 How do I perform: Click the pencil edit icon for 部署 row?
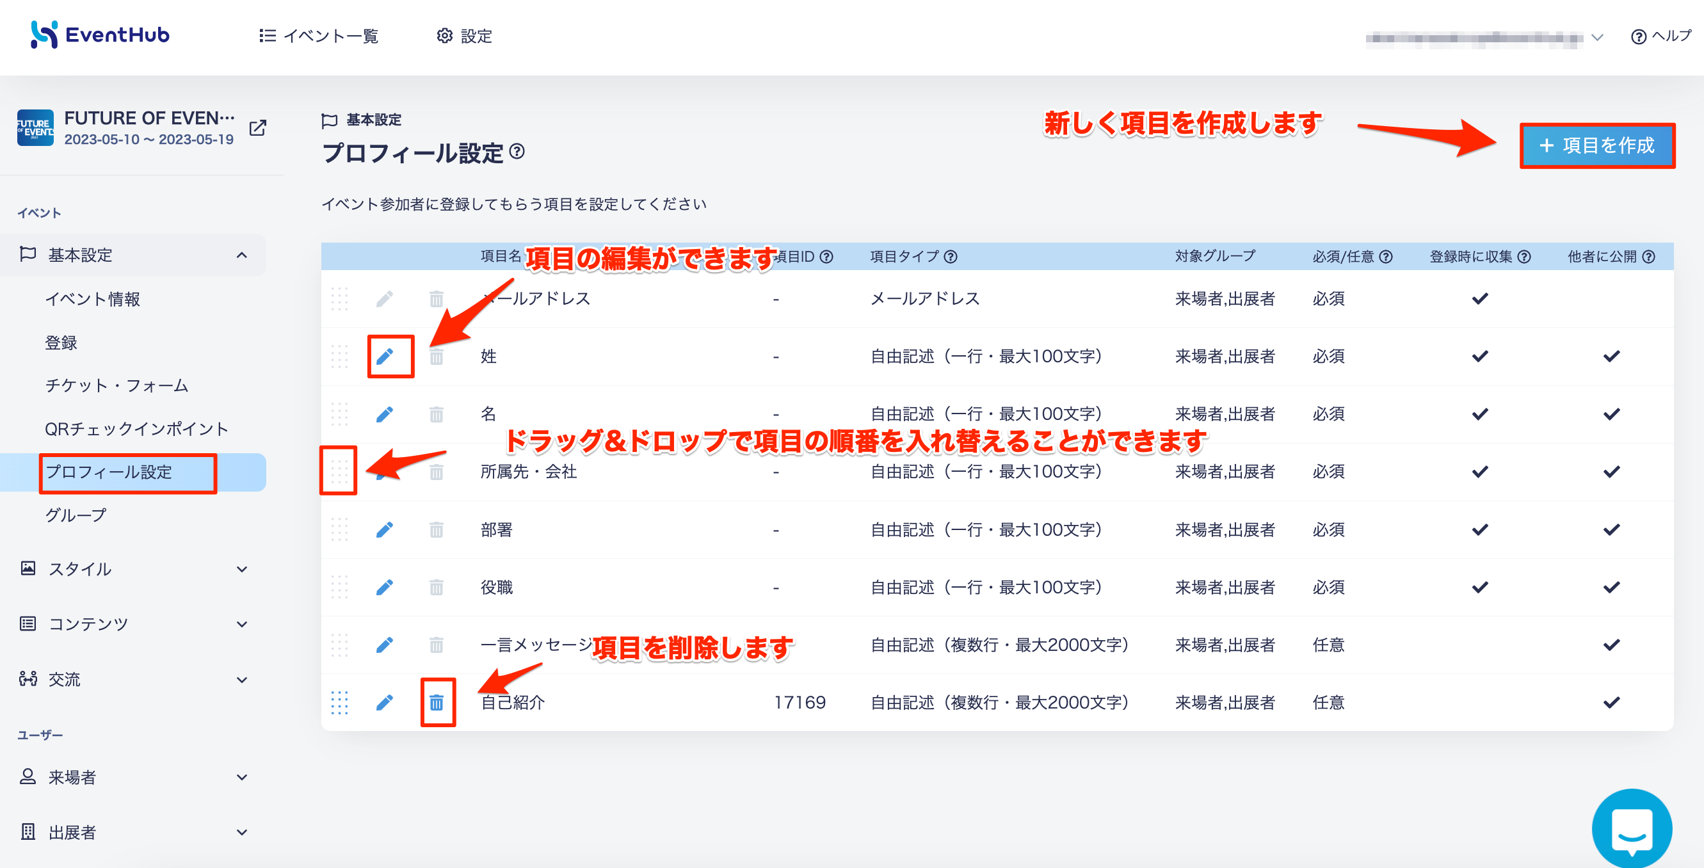coord(384,530)
